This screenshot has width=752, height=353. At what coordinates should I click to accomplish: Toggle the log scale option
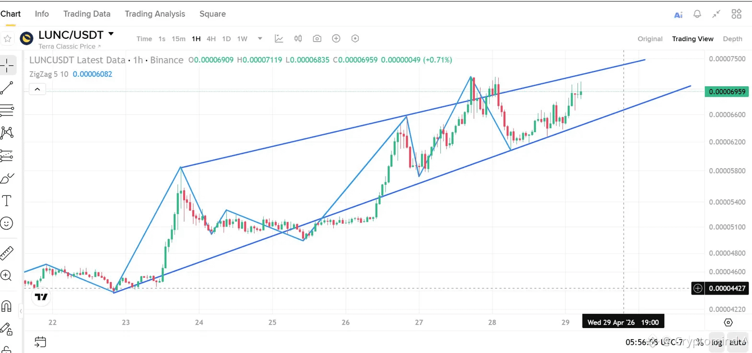[717, 342]
